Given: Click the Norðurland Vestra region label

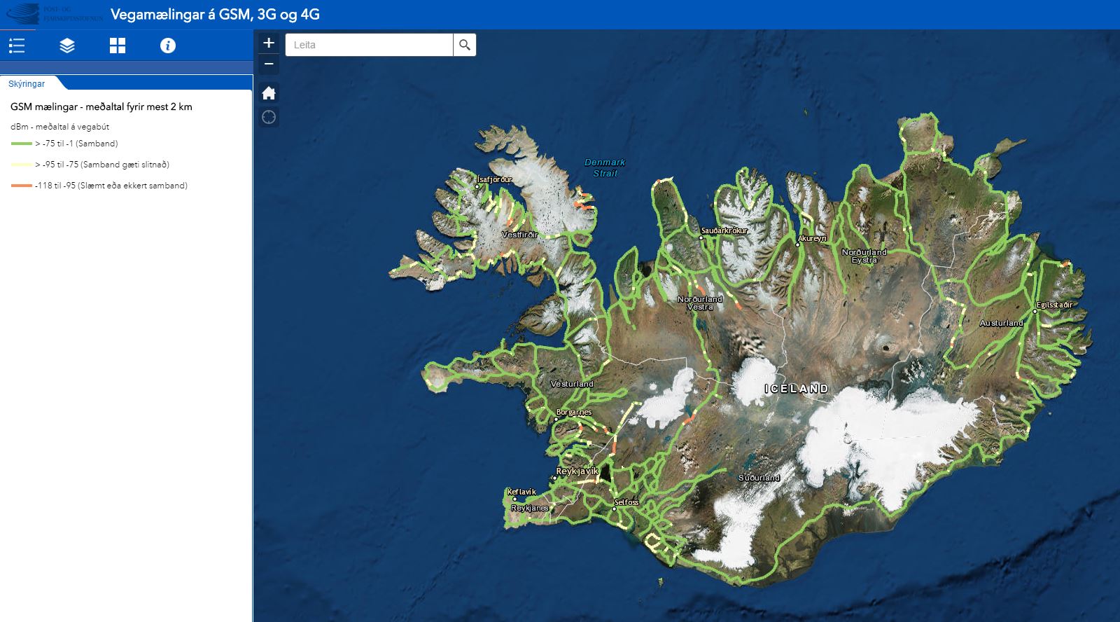Looking at the screenshot, I should coord(700,303).
